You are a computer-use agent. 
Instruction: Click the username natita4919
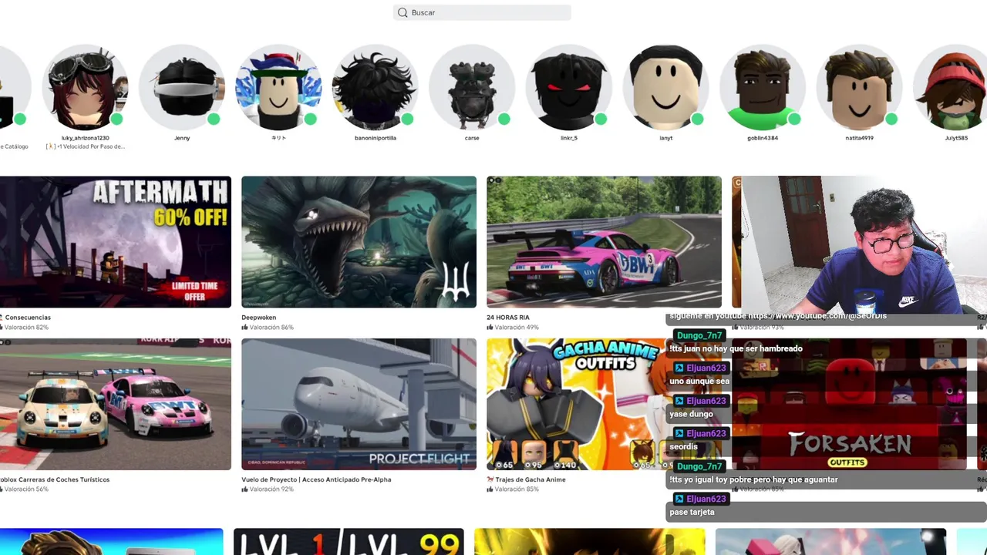(x=860, y=138)
